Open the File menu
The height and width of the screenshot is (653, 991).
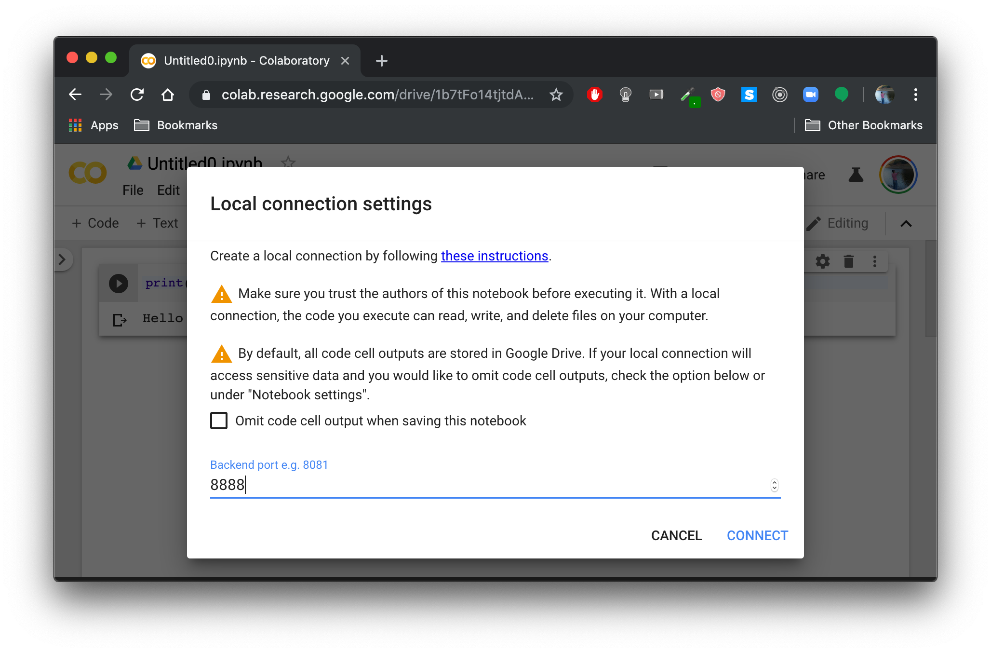pos(133,190)
